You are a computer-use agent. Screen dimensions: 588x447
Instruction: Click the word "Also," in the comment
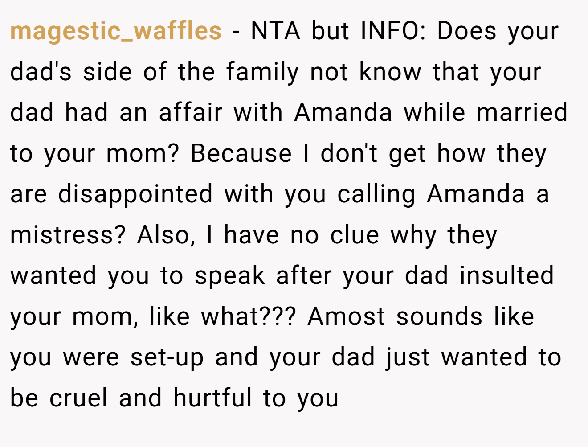coord(167,235)
